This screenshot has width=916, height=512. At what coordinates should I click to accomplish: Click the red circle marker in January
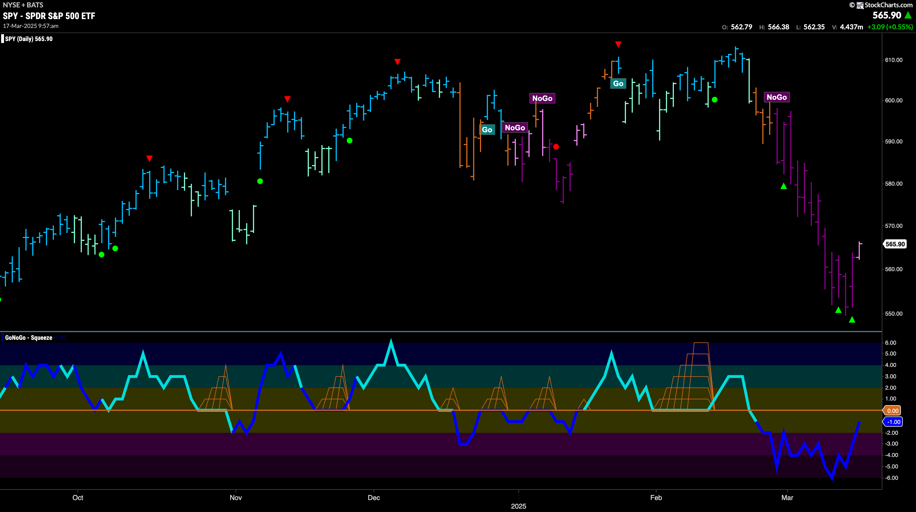coord(556,147)
